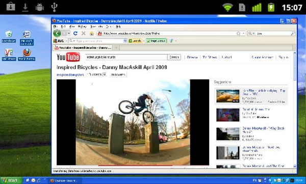Open the File menu in Firefox
The image size is (306, 184).
55,27
